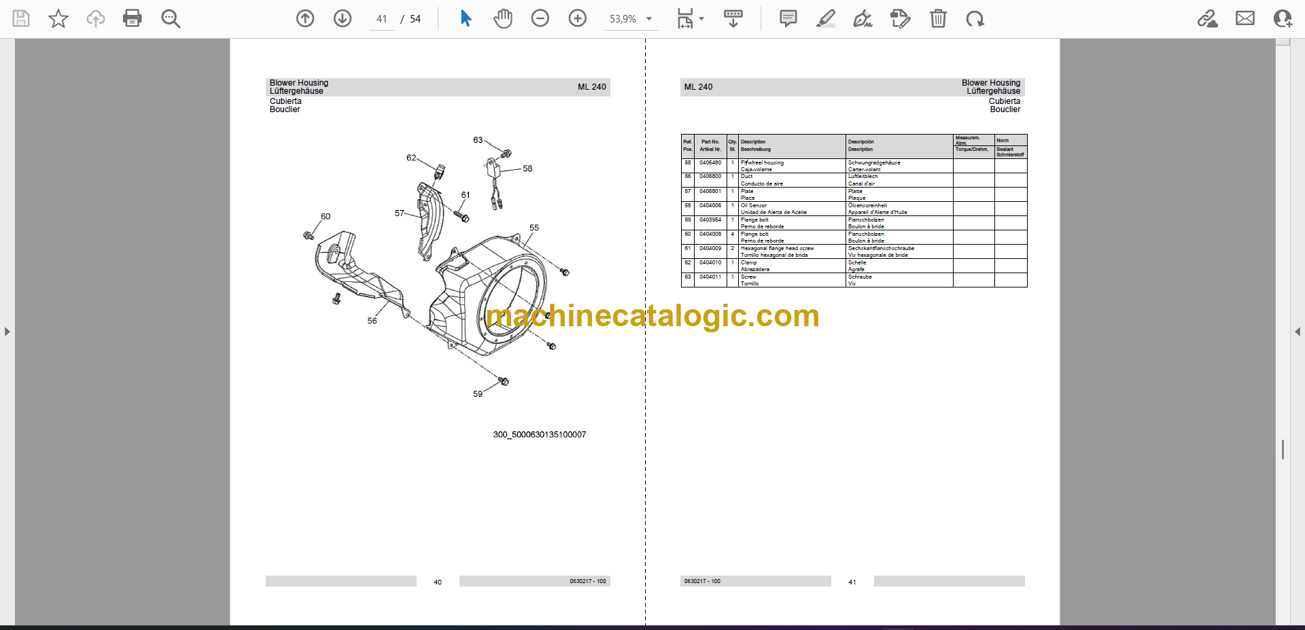Image resolution: width=1305 pixels, height=630 pixels.
Task: Click the Save file icon
Action: point(21,18)
